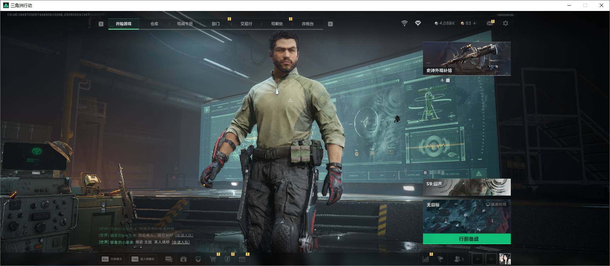
Task: Click 申请入队 link in 摘笑的8m玉米 message
Action: (184, 235)
